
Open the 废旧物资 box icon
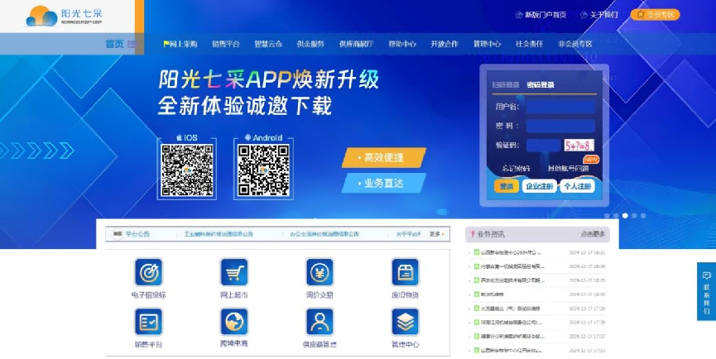[x=405, y=272]
